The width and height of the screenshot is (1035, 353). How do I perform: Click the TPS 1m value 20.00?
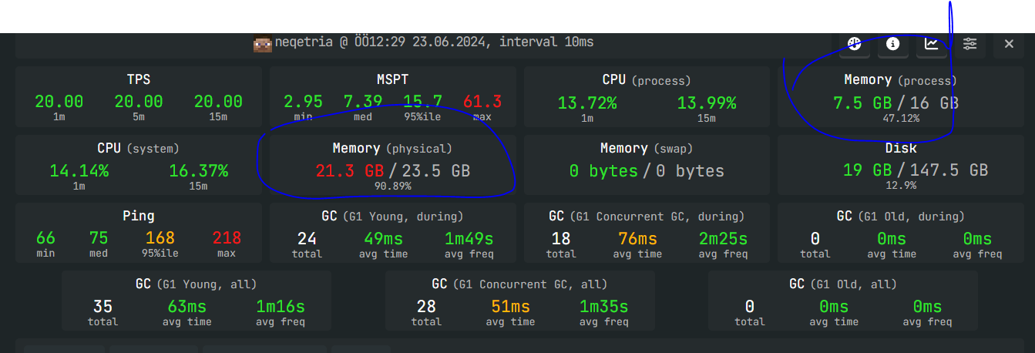pos(59,102)
